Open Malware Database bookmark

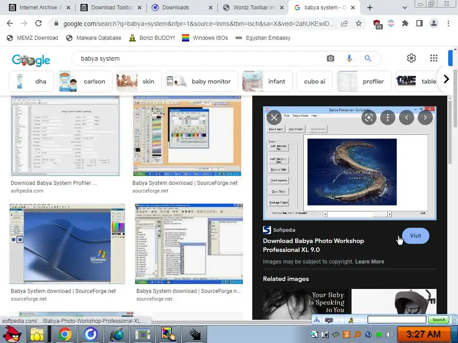pos(94,38)
